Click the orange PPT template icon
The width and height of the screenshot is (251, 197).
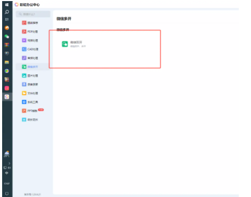(24, 111)
